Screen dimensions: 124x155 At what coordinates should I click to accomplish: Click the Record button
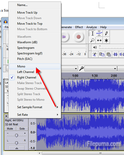[x=79, y=37]
